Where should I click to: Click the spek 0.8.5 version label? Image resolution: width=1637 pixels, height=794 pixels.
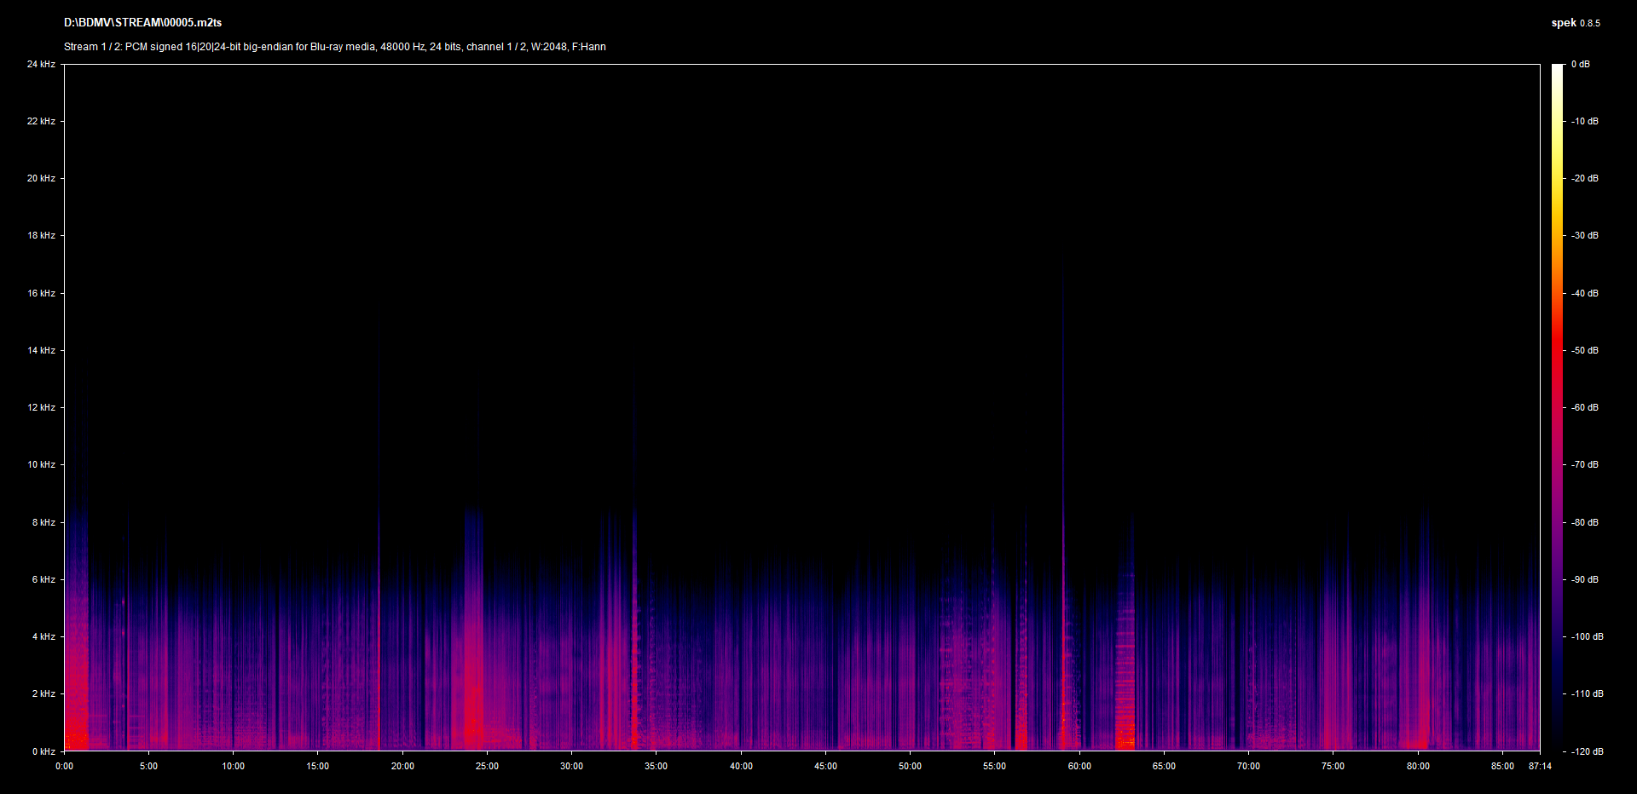[1575, 23]
